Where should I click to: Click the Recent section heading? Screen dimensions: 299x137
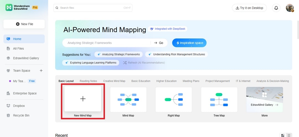(x=61, y=135)
